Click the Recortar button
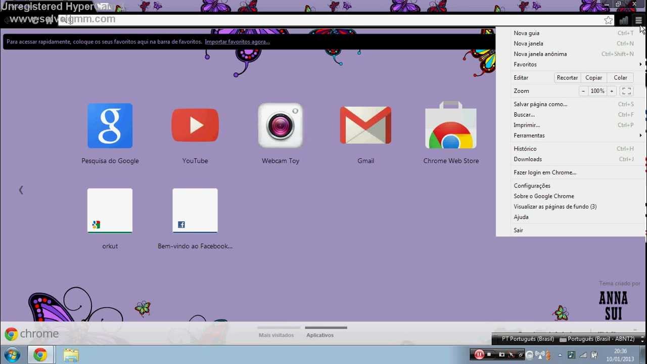The image size is (647, 364). click(567, 78)
